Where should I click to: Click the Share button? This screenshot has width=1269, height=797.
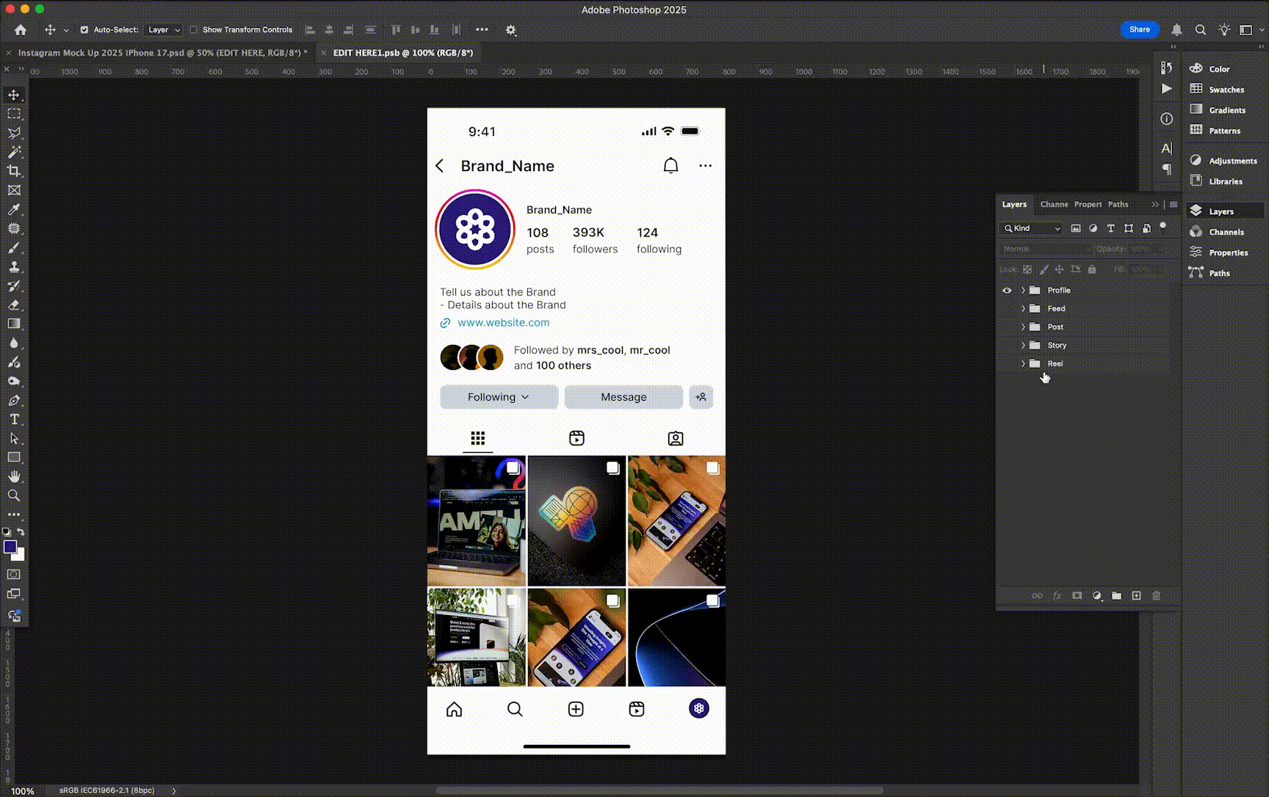tap(1140, 30)
